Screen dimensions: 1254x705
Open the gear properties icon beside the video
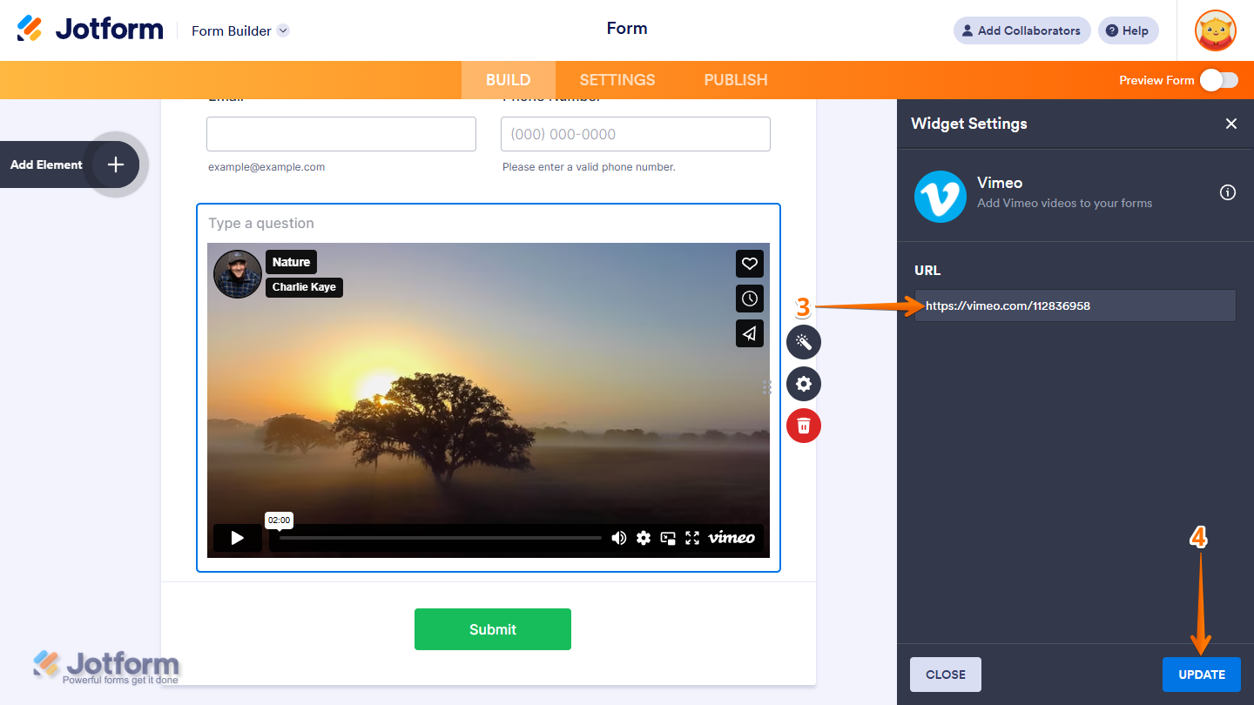point(803,384)
